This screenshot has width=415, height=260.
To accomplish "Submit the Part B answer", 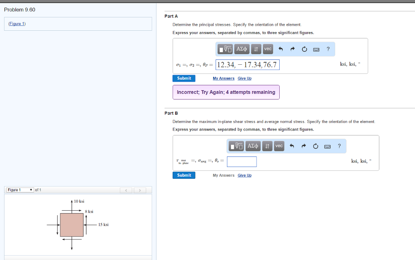I will [184, 175].
